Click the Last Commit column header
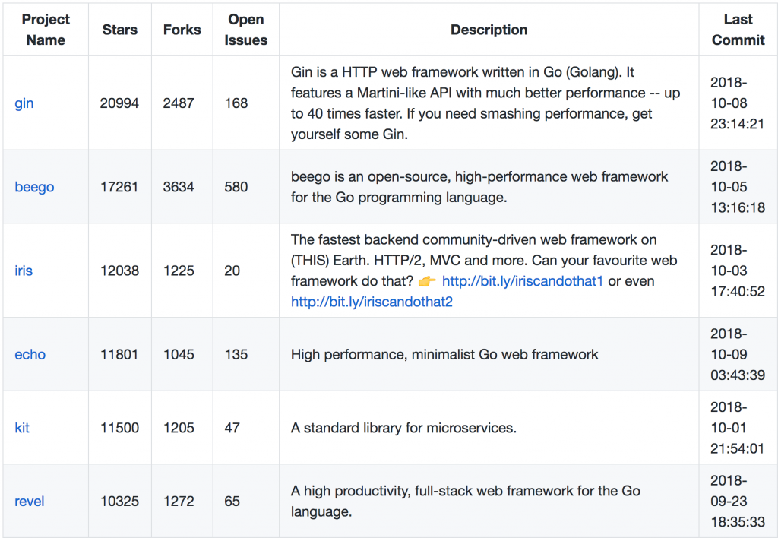778x538 pixels. pos(738,30)
